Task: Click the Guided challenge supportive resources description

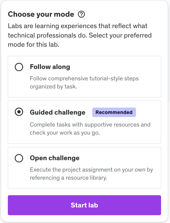Action: (x=90, y=125)
